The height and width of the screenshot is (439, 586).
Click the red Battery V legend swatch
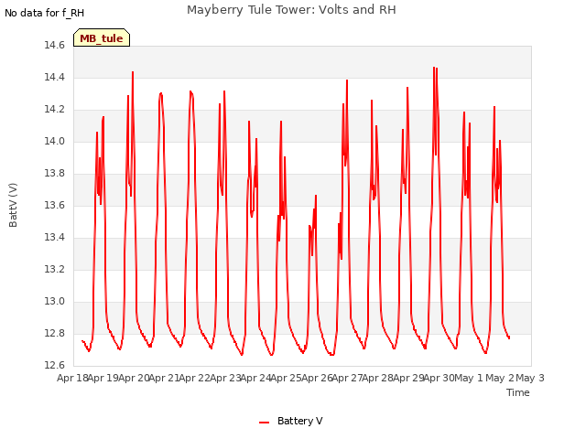click(264, 423)
